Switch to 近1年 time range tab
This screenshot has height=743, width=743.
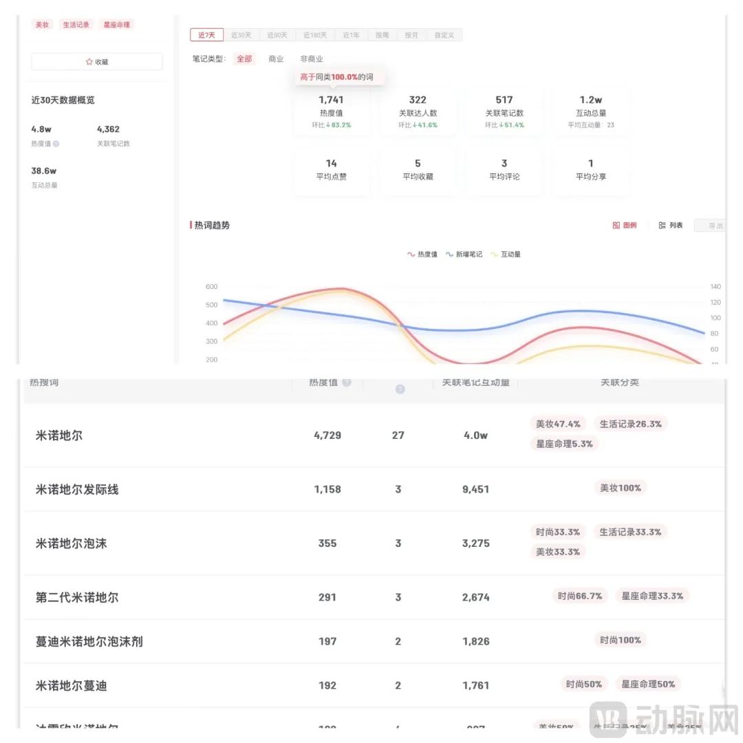pyautogui.click(x=350, y=35)
